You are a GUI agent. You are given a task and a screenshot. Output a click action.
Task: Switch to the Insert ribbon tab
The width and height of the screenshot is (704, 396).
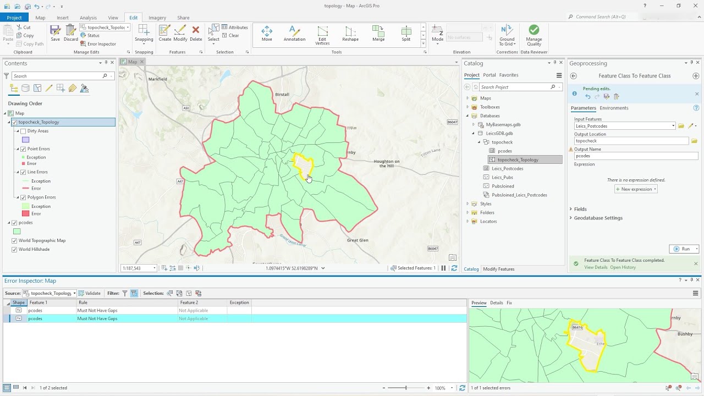tap(63, 18)
